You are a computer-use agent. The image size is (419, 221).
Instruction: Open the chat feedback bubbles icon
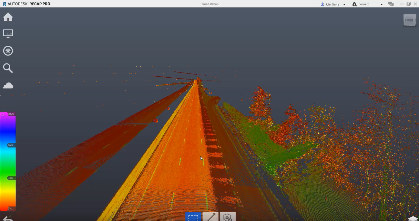click(391, 4)
